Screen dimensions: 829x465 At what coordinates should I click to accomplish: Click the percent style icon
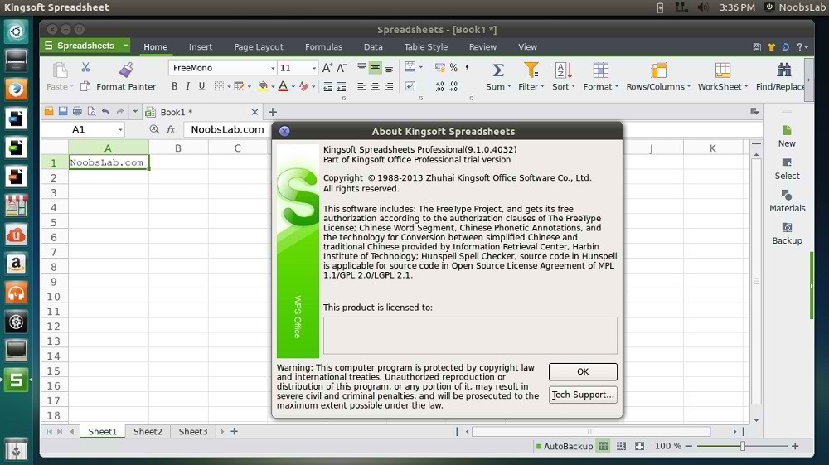(x=453, y=68)
